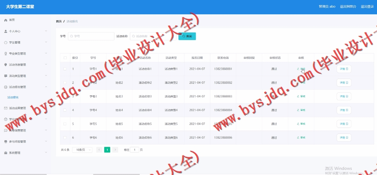Click the home icon beside 首页
The image size is (377, 175).
(6, 20)
